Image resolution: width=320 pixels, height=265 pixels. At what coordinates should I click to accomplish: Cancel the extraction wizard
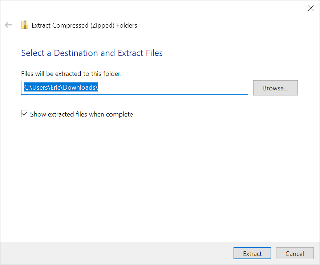pos(295,253)
